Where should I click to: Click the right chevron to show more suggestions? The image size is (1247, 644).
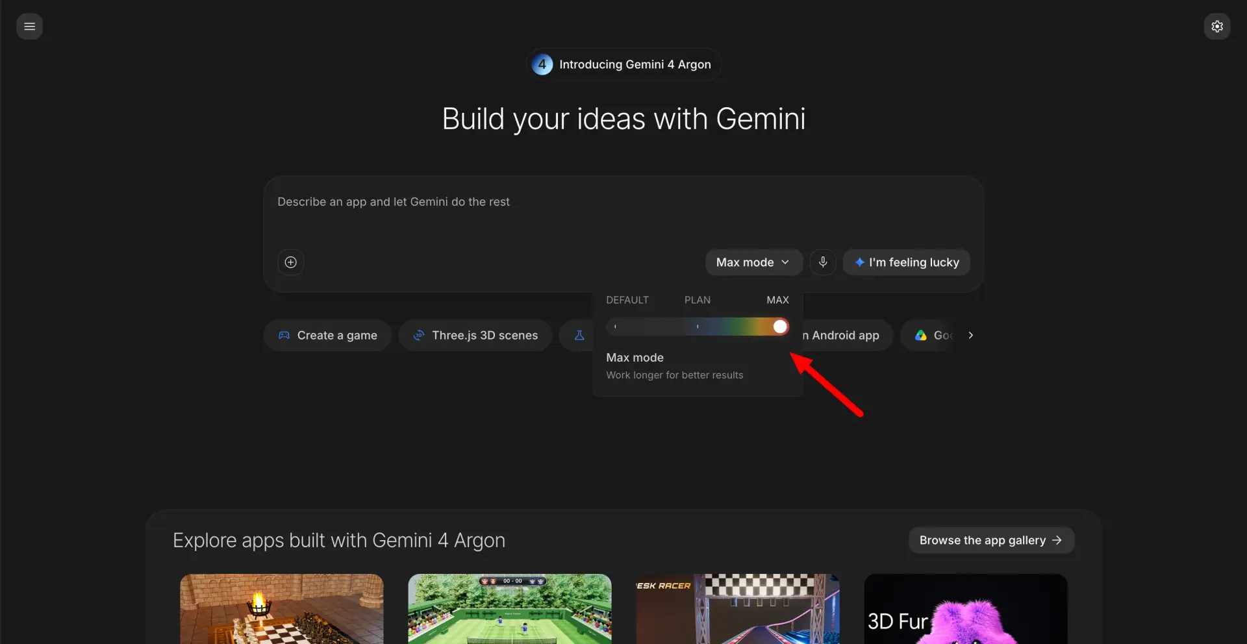971,336
